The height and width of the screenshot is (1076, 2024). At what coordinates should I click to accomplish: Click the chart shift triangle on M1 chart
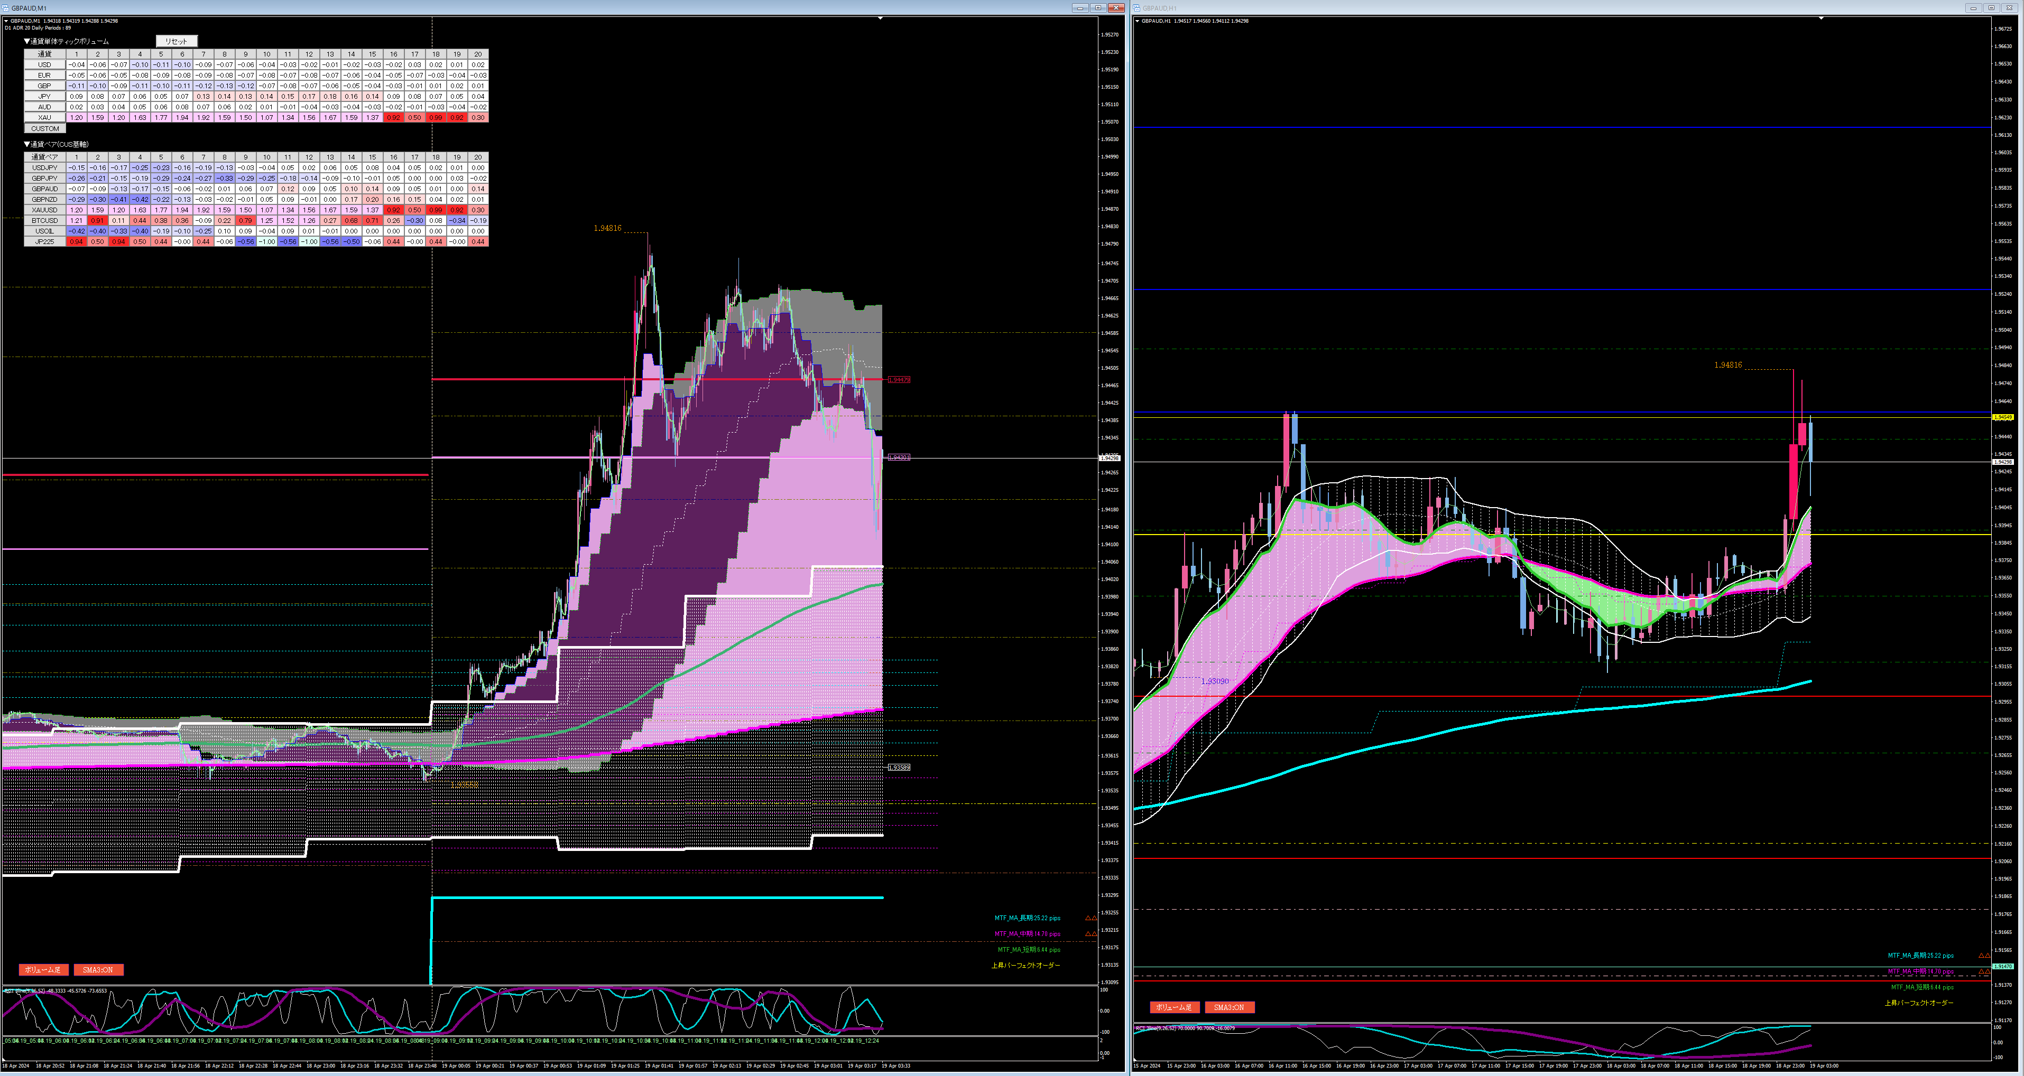click(880, 18)
